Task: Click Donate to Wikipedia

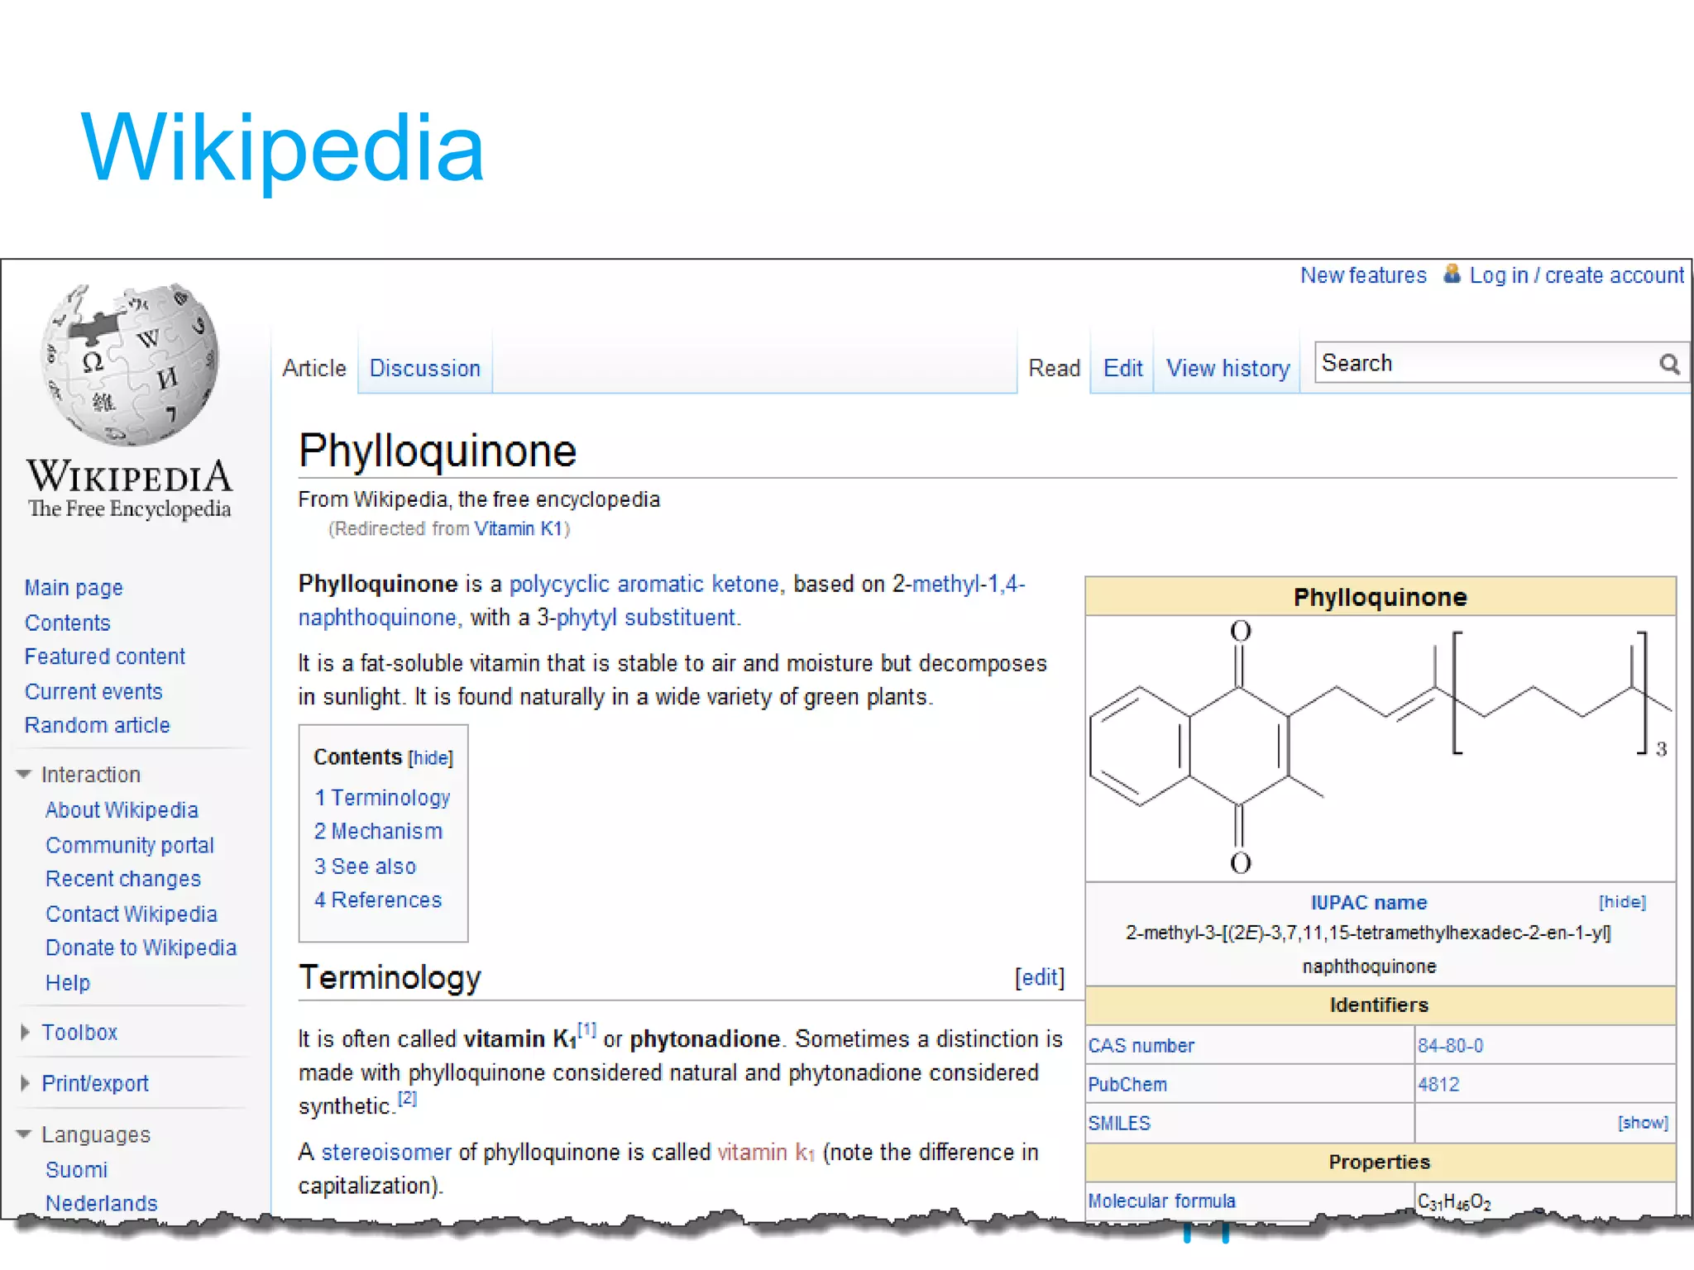Action: [141, 948]
